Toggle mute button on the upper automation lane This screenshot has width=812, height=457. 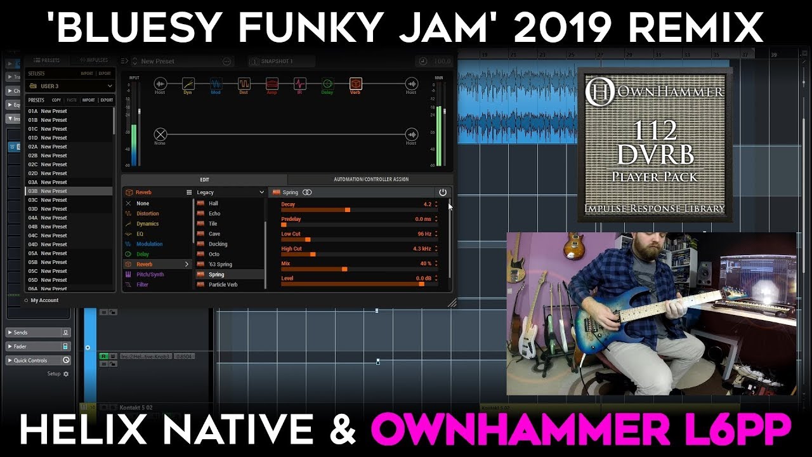[103, 312]
